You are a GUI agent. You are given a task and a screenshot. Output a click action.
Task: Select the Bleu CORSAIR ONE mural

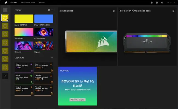pos(44,19)
